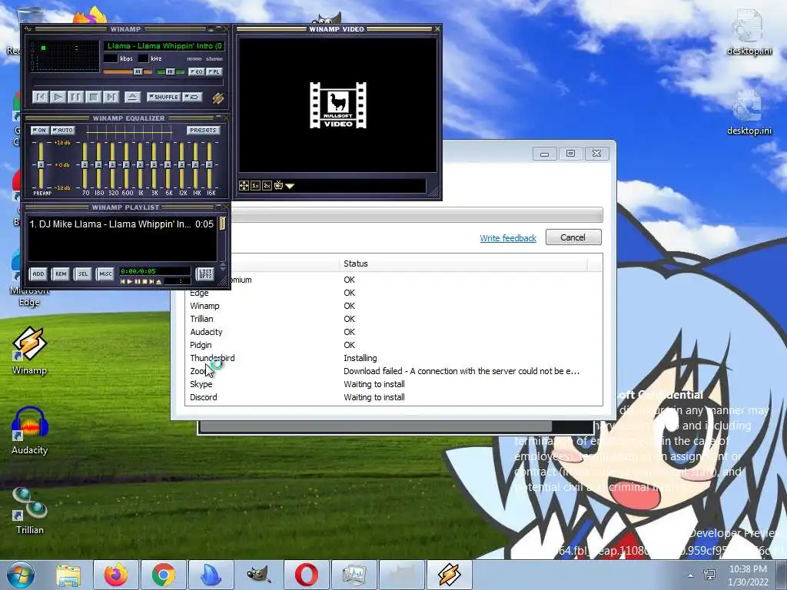
Task: Open the playlist MISC menu button
Action: pyautogui.click(x=105, y=274)
